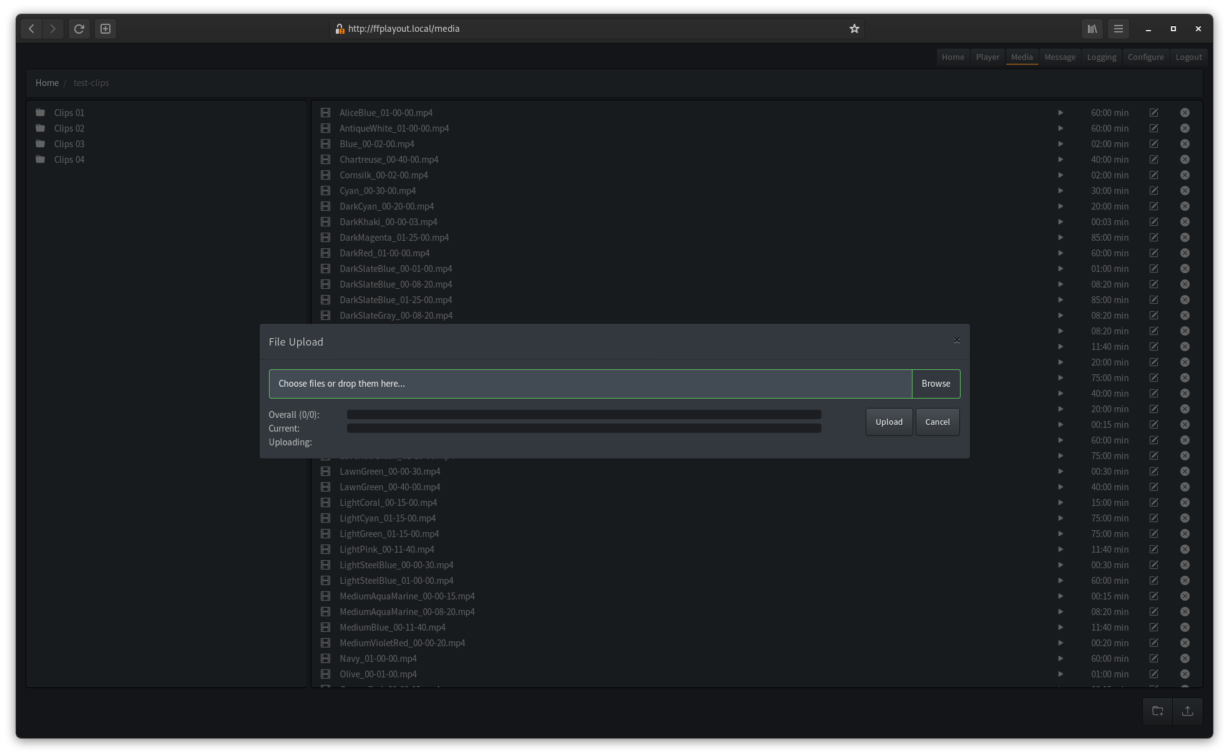Click Home in the breadcrumb

[47, 83]
